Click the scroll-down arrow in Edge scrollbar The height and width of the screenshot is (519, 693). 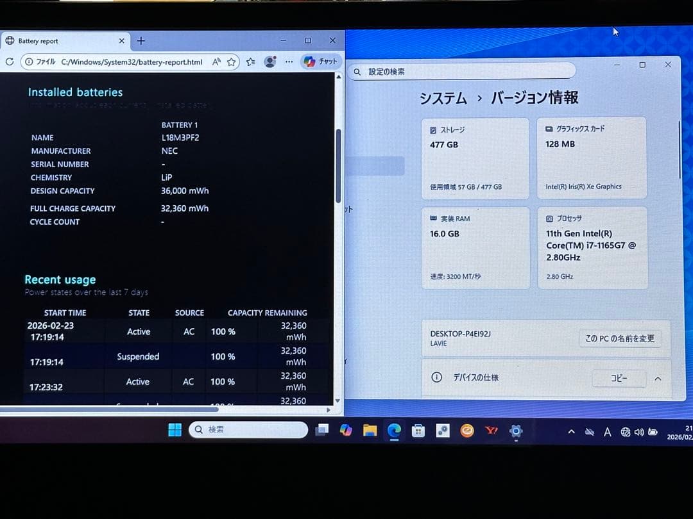(x=338, y=400)
